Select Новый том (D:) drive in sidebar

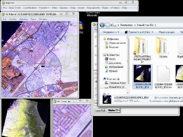[x=117, y=87]
